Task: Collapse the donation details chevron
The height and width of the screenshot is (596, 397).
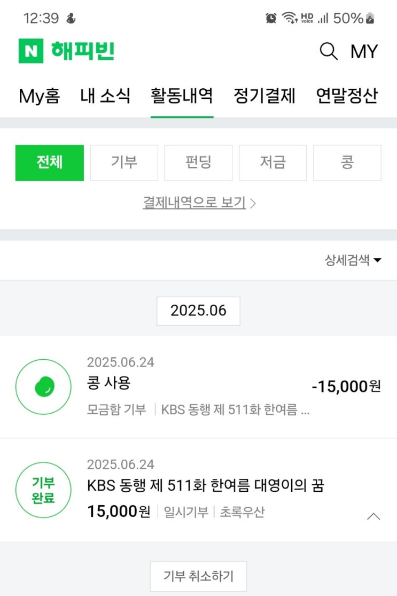Action: point(373,516)
